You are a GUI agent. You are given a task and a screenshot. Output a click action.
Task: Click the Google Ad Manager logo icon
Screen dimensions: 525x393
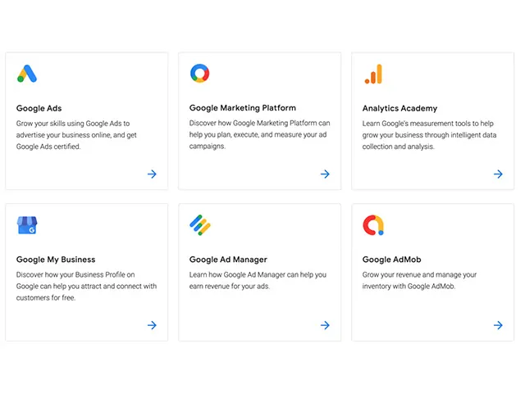click(200, 224)
